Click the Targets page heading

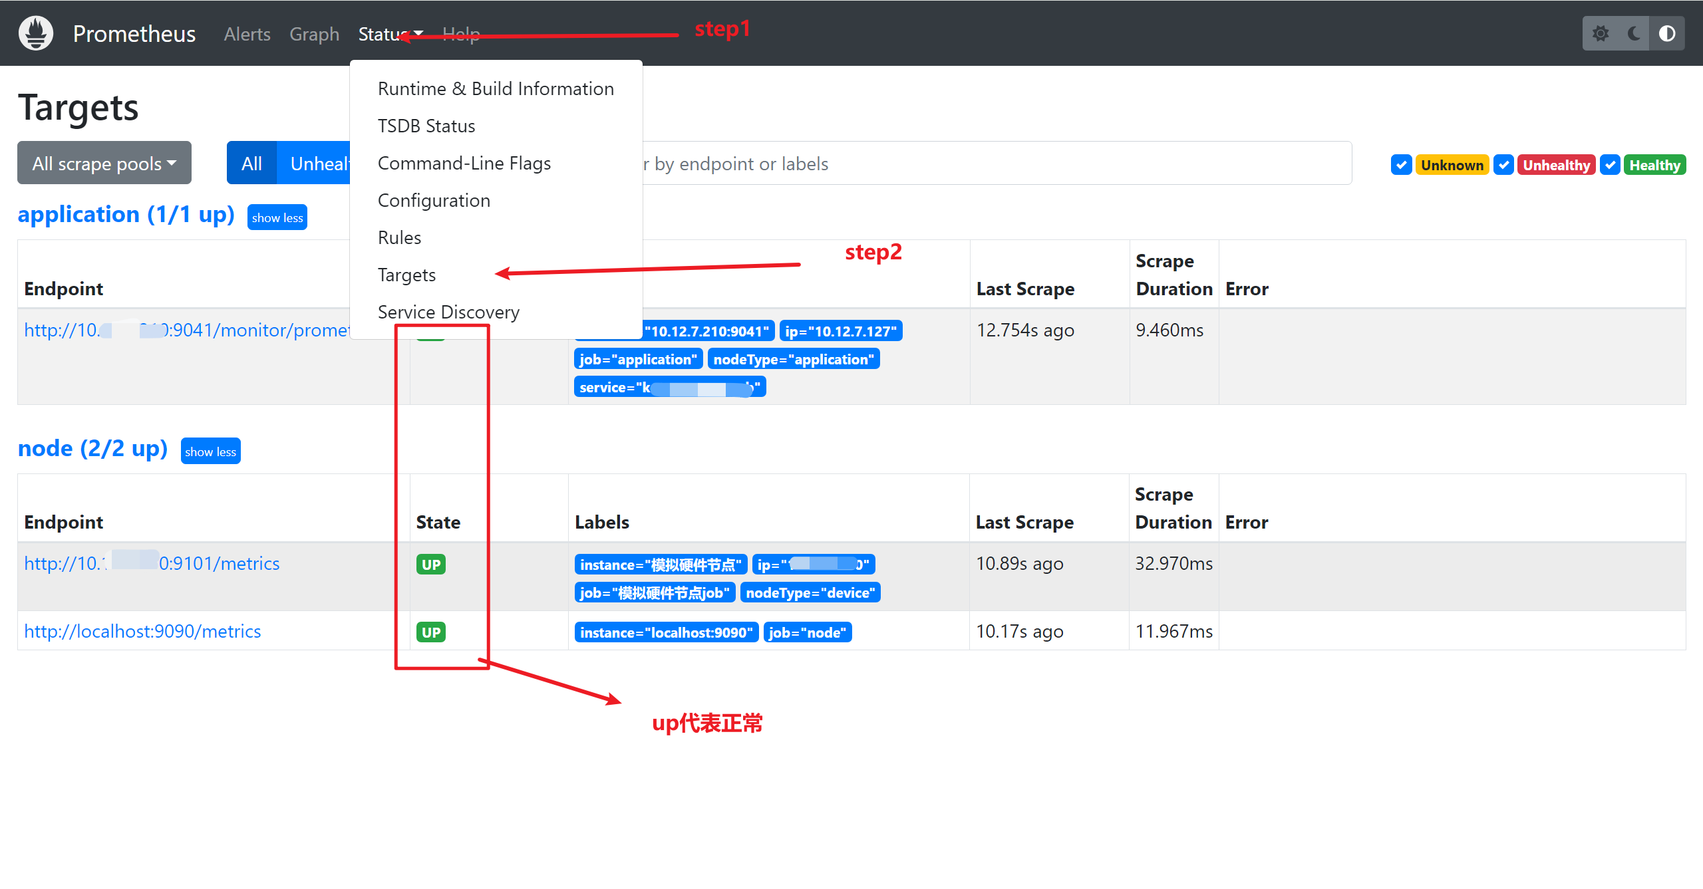(78, 107)
